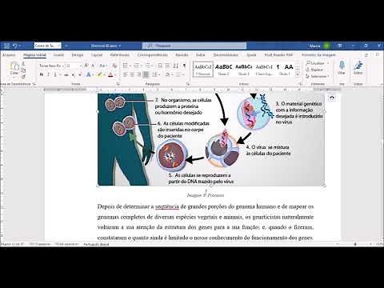Switch to the Inserir tab
The width and height of the screenshot is (384, 288).
pyautogui.click(x=58, y=55)
